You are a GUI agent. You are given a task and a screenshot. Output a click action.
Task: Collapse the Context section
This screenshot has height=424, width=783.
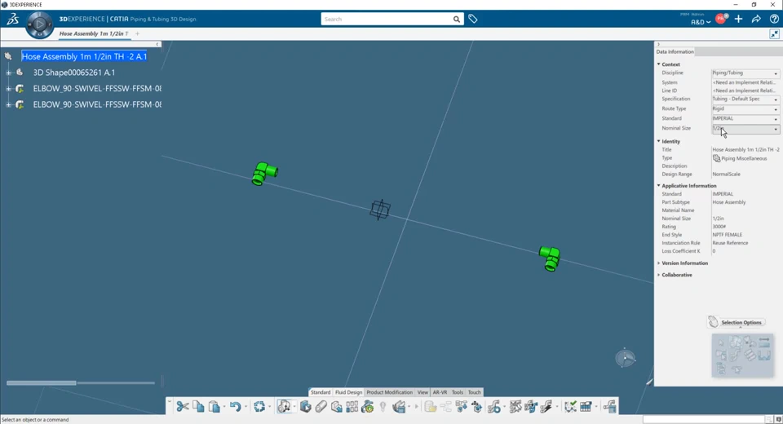(659, 64)
